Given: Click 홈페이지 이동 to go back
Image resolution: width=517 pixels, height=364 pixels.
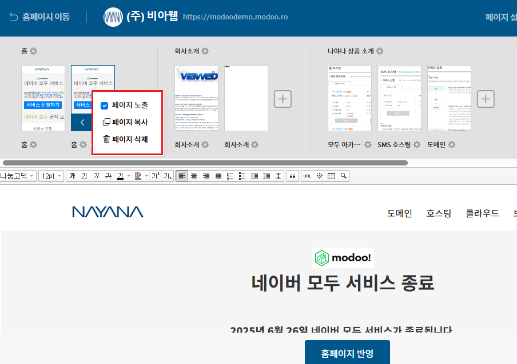Looking at the screenshot, I should tap(39, 17).
